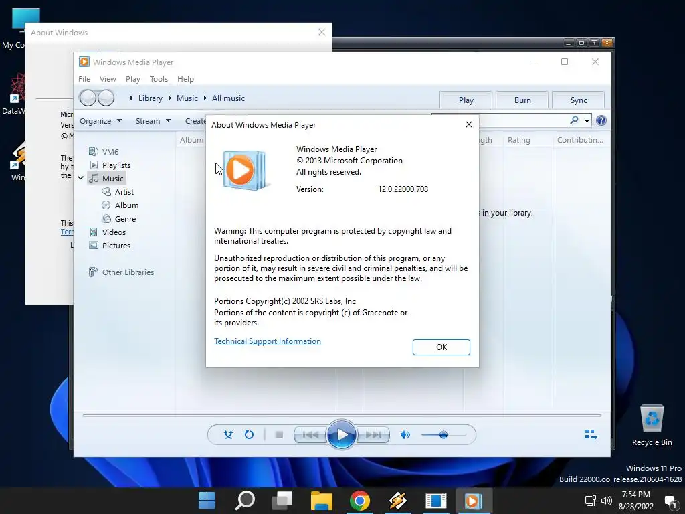
Task: Open Winamp from the taskbar
Action: point(397,501)
